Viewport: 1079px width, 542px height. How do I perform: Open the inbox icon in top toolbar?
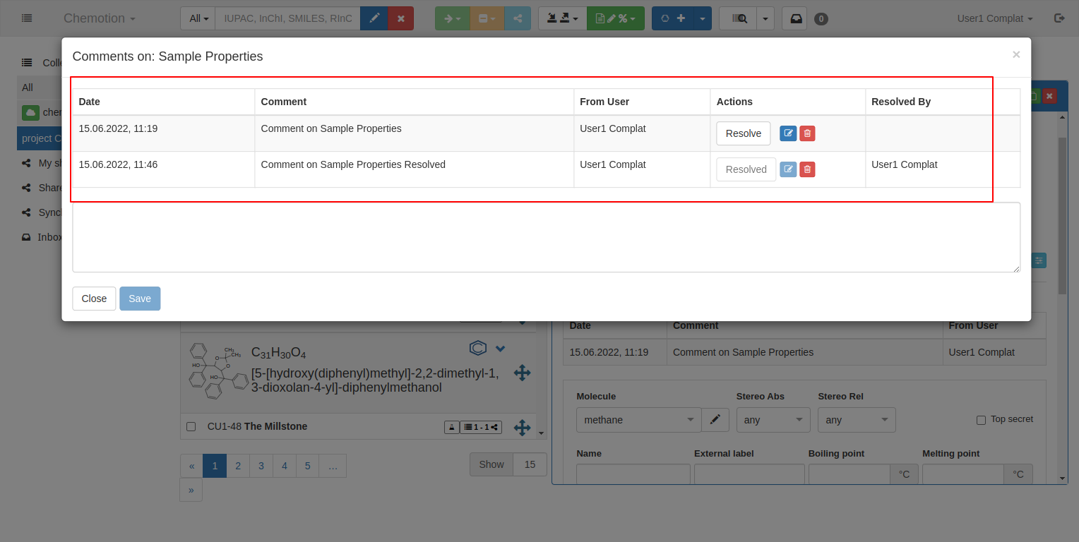tap(795, 18)
